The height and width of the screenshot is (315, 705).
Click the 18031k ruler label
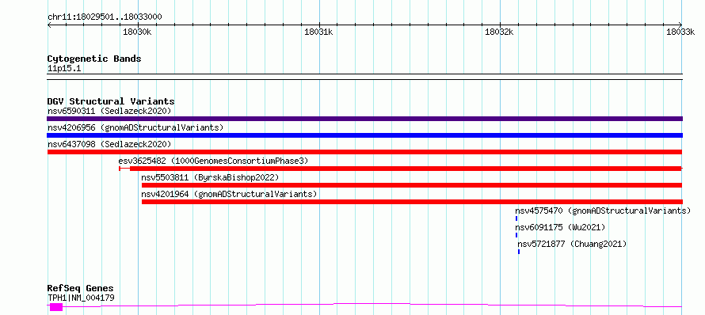(x=318, y=32)
